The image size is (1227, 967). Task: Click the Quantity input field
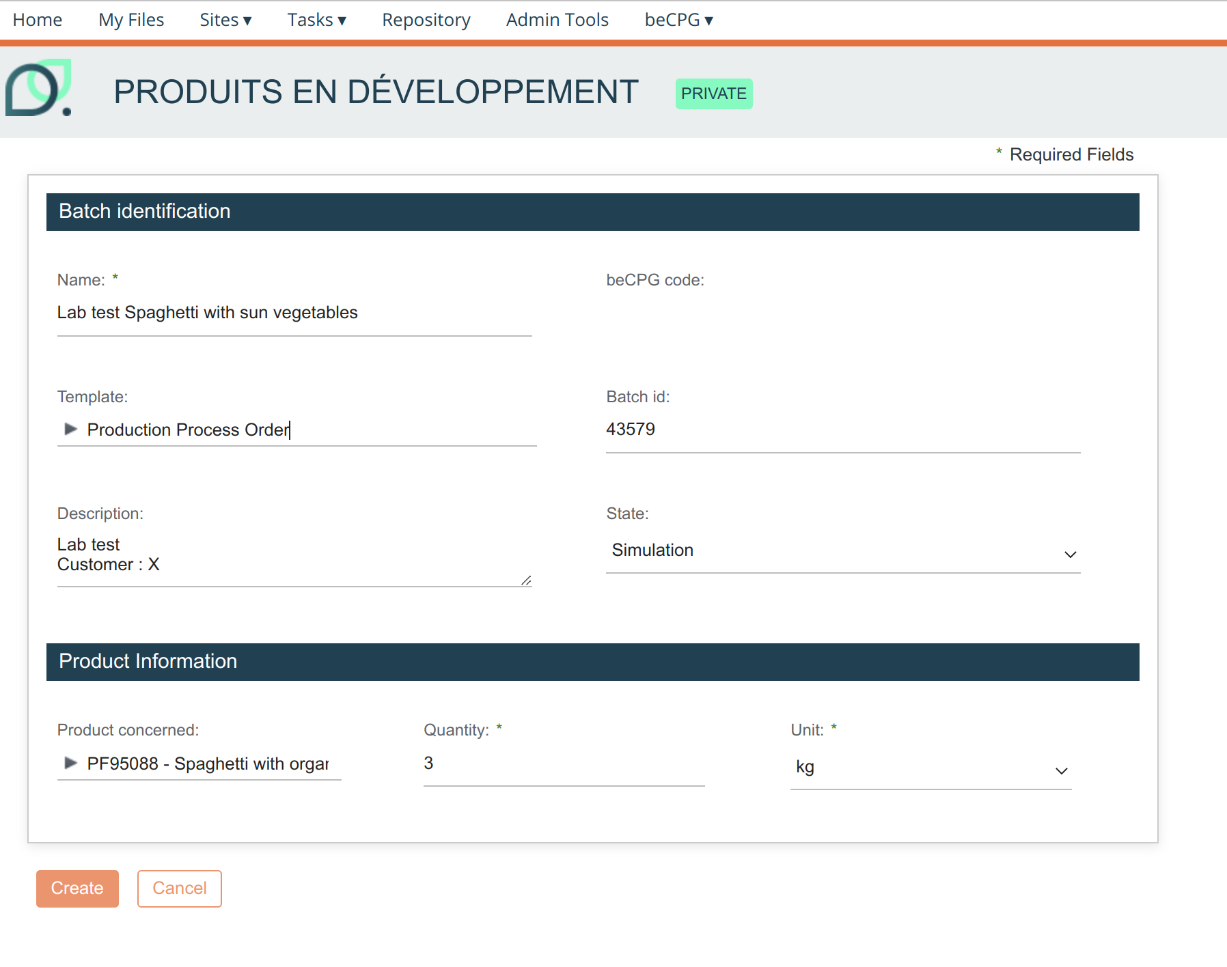click(564, 764)
